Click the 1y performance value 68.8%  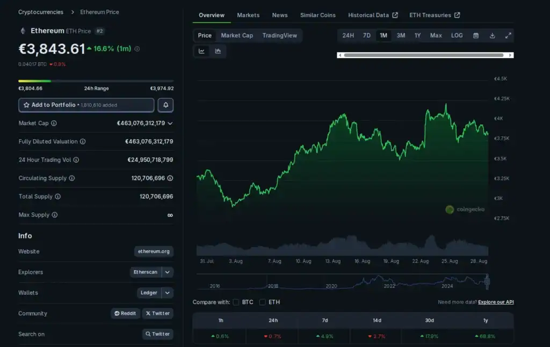tap(485, 336)
